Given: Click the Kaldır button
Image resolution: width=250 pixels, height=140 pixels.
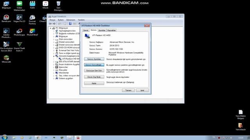Looking at the screenshot, I should pyautogui.click(x=94, y=83).
